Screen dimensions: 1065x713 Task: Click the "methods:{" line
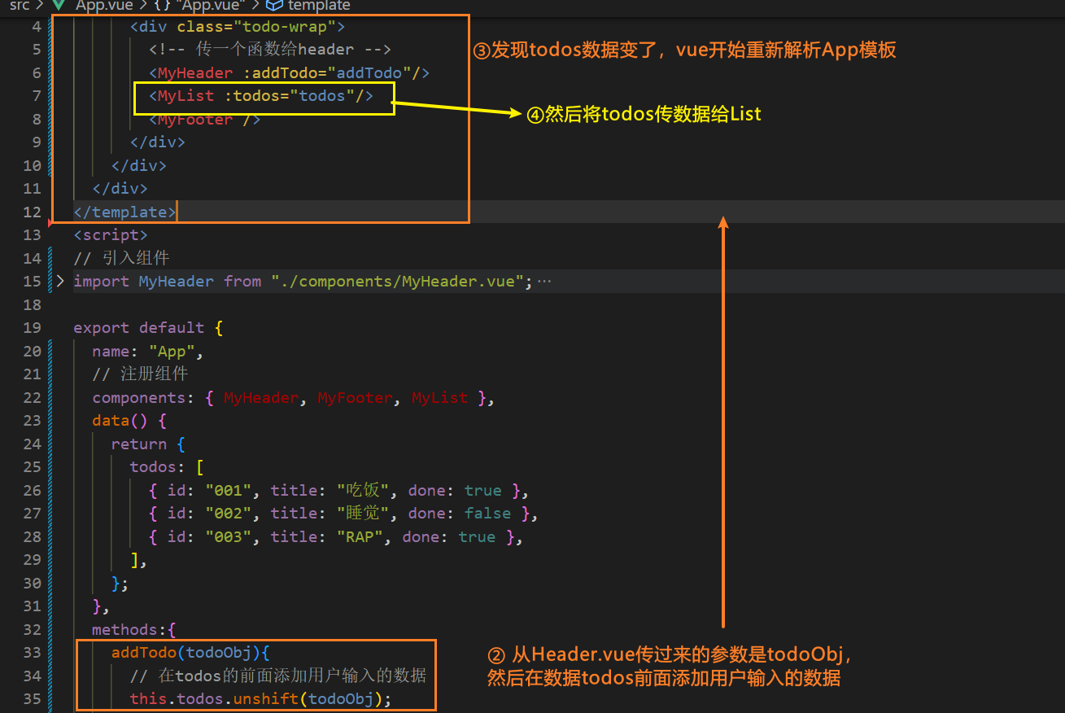coord(134,630)
